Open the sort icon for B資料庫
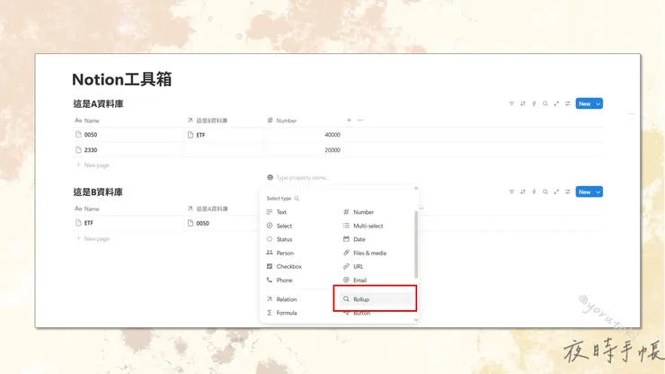665x374 pixels. pyautogui.click(x=523, y=191)
